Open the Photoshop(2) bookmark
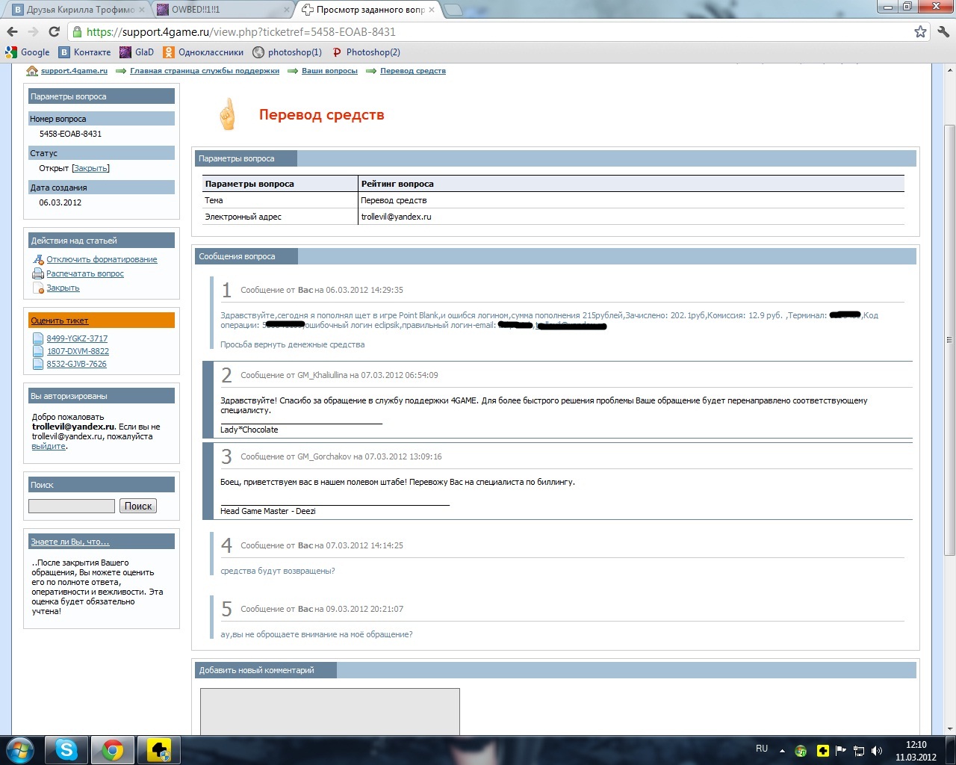Viewport: 956px width, 765px height. pos(366,52)
